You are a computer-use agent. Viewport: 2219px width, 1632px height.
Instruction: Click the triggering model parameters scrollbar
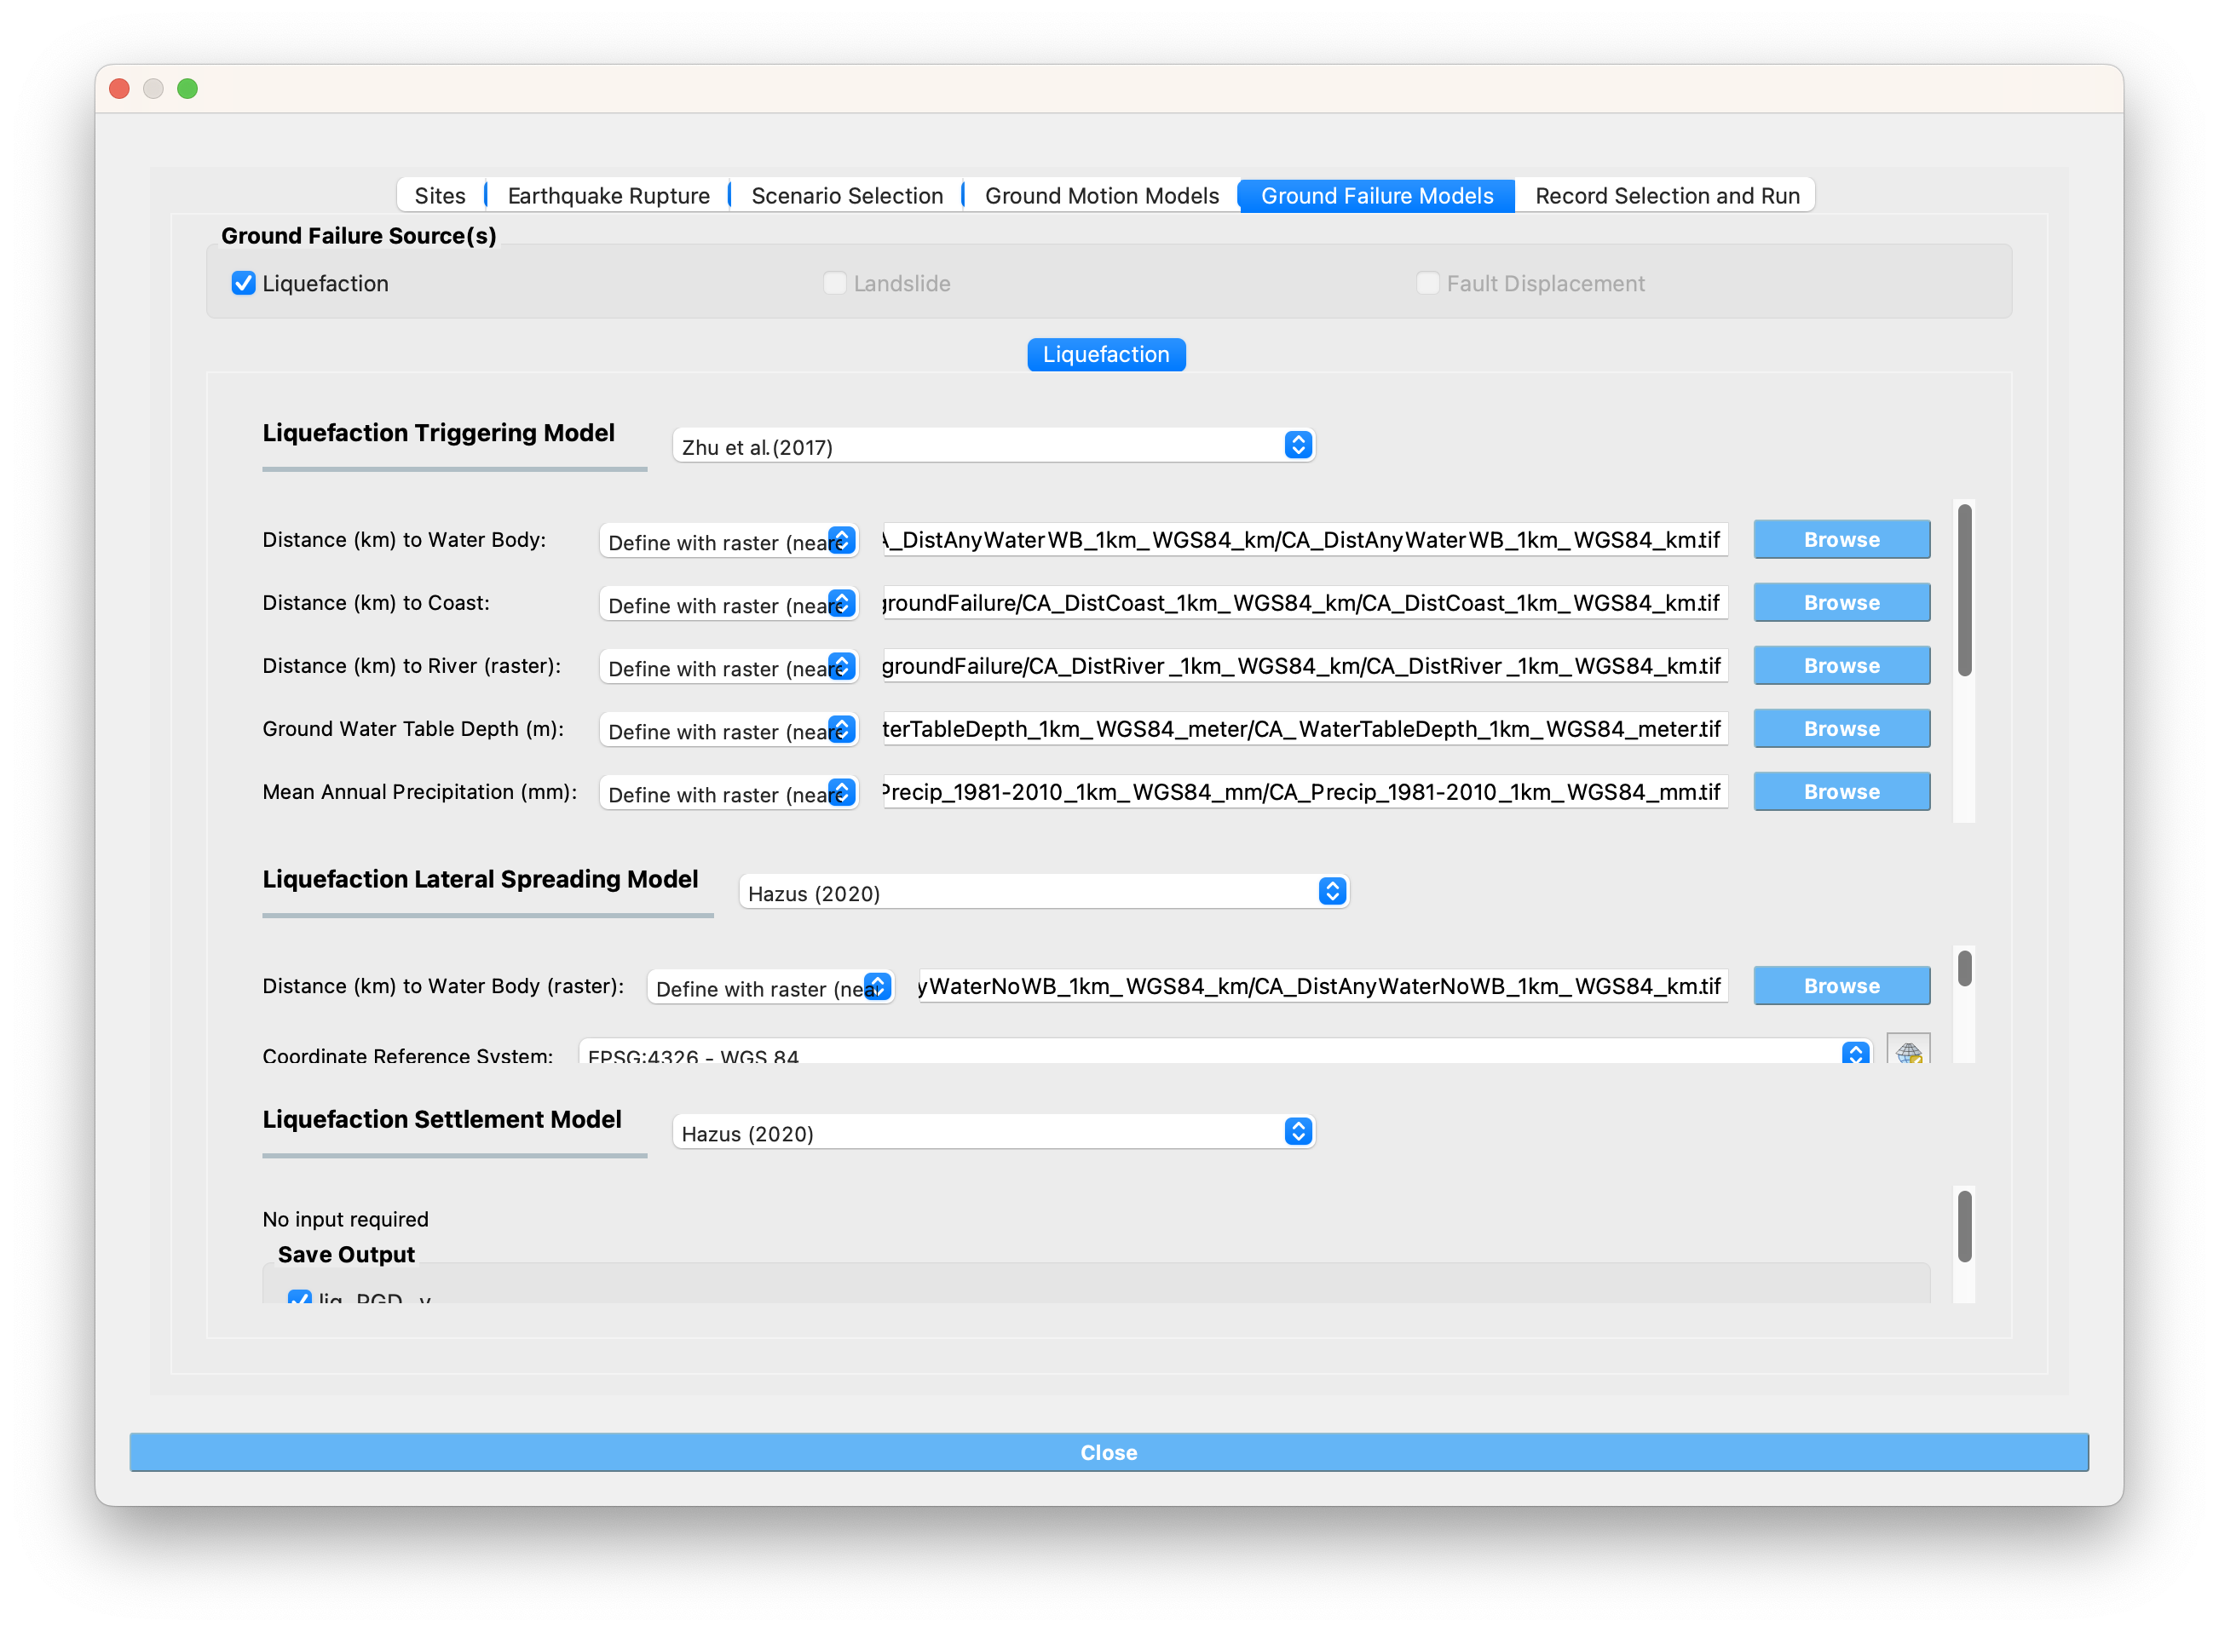tap(1965, 591)
